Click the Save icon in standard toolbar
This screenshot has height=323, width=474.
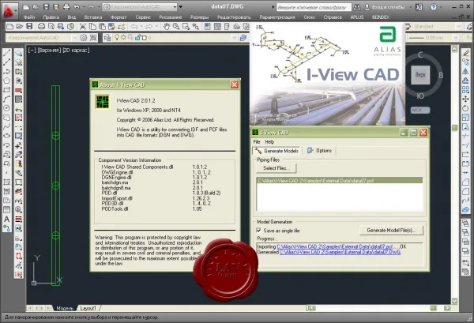click(x=29, y=27)
